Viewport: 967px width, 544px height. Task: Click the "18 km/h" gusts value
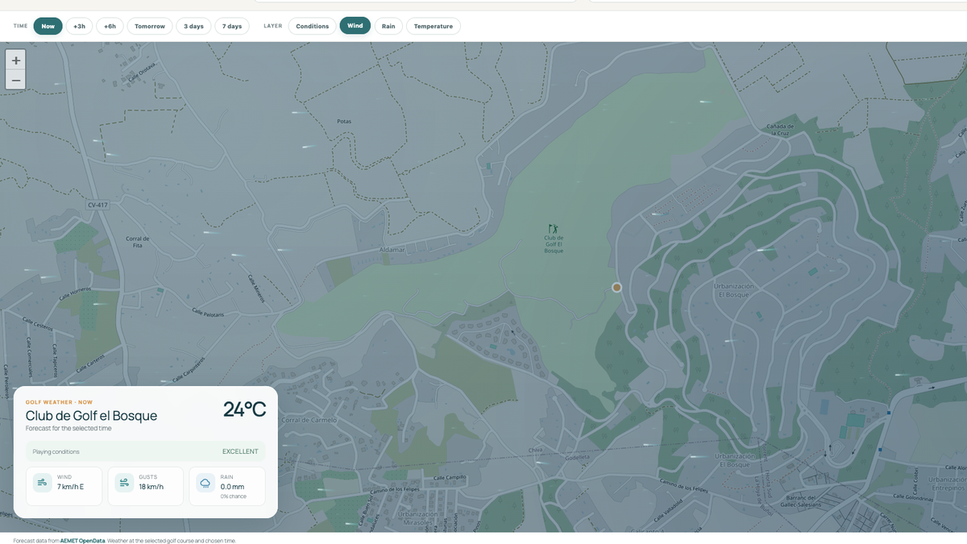[x=151, y=487]
